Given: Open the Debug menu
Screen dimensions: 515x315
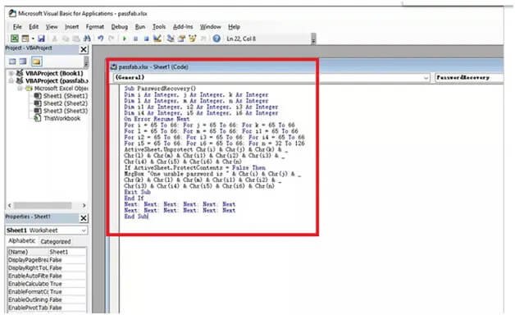Looking at the screenshot, I should click(119, 27).
